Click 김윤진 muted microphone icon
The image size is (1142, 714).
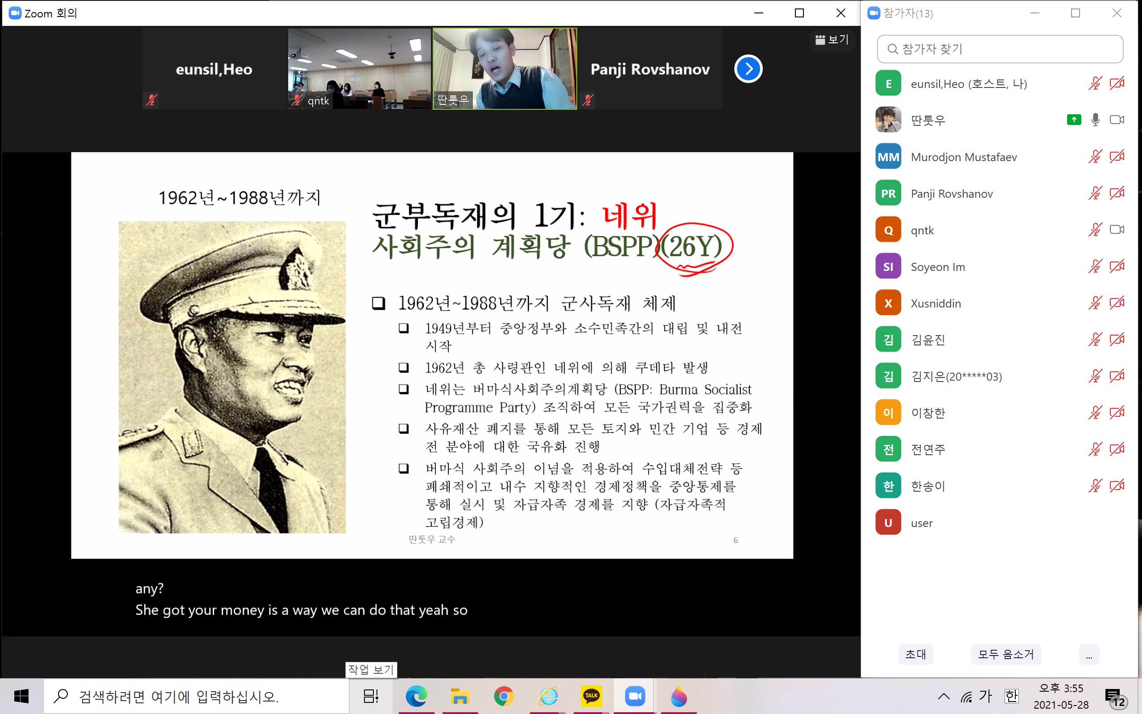pos(1095,340)
